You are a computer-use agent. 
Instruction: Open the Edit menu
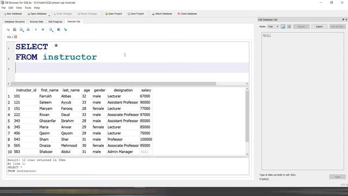click(11, 8)
